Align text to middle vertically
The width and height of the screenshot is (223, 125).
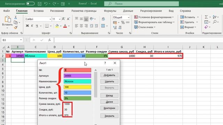point(81,19)
